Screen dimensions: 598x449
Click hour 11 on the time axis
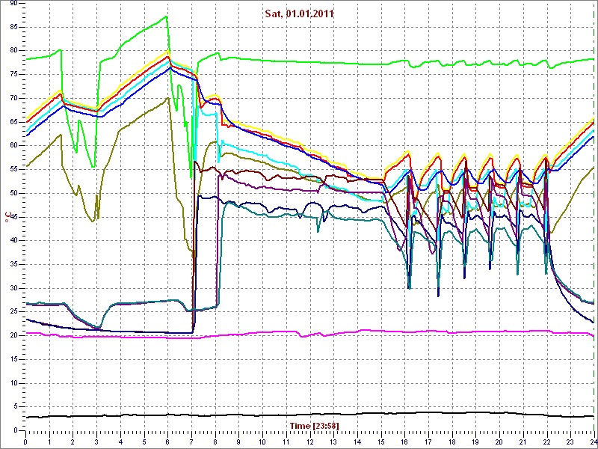[x=286, y=442]
